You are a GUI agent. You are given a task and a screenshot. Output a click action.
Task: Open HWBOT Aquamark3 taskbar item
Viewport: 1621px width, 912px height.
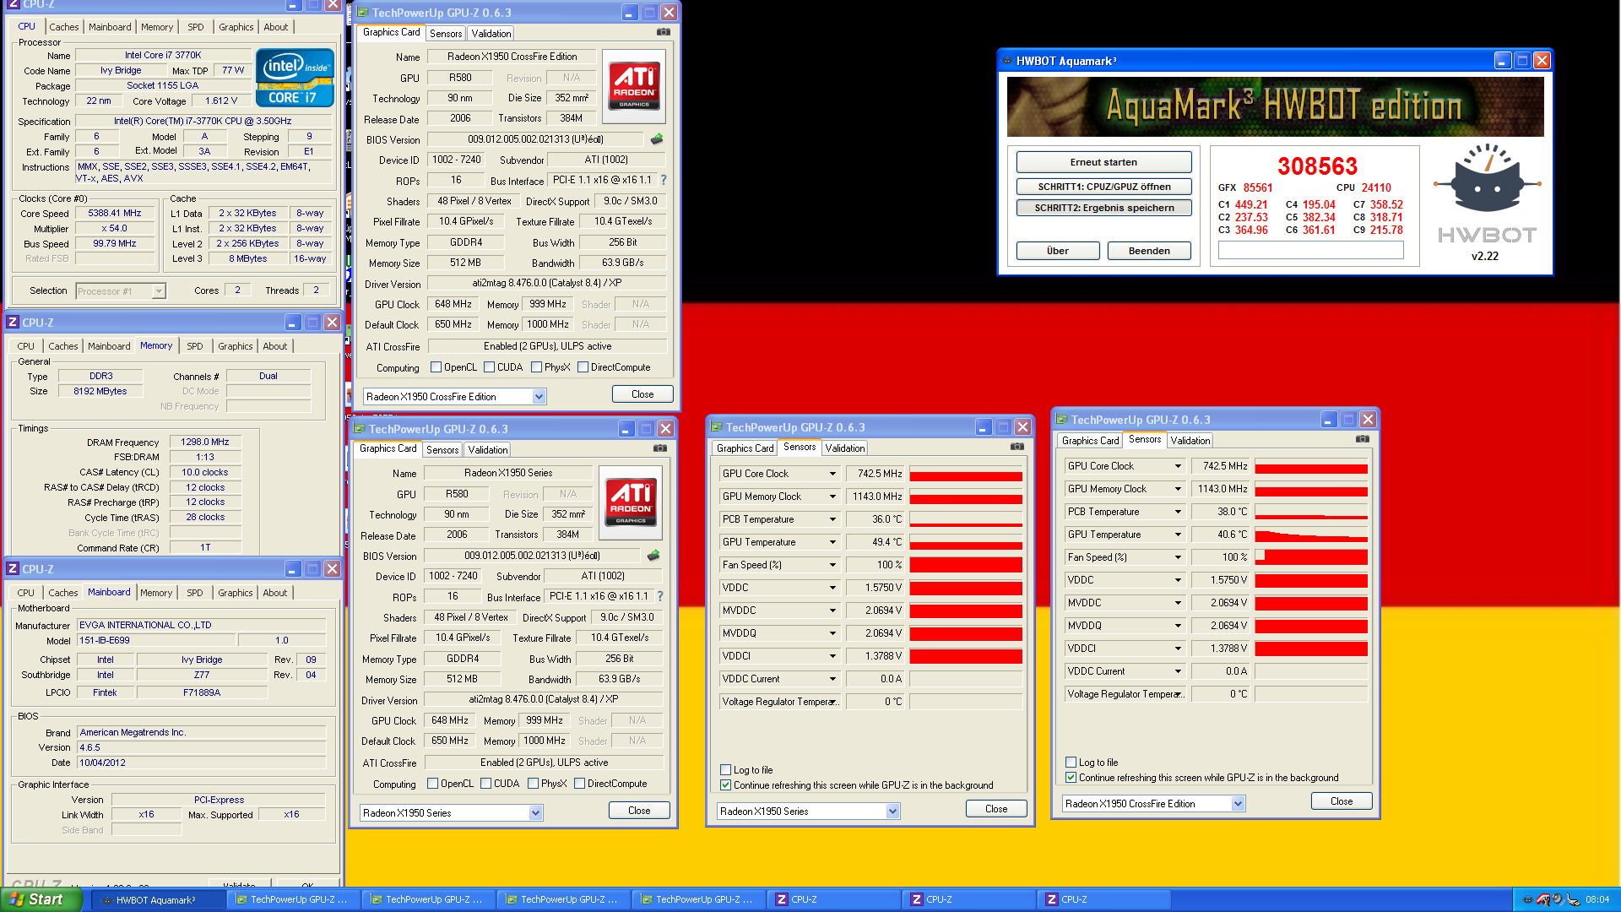point(158,900)
